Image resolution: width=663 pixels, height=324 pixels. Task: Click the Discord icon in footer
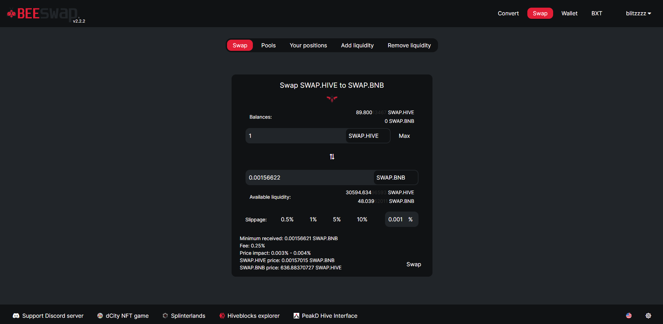[x=16, y=316]
